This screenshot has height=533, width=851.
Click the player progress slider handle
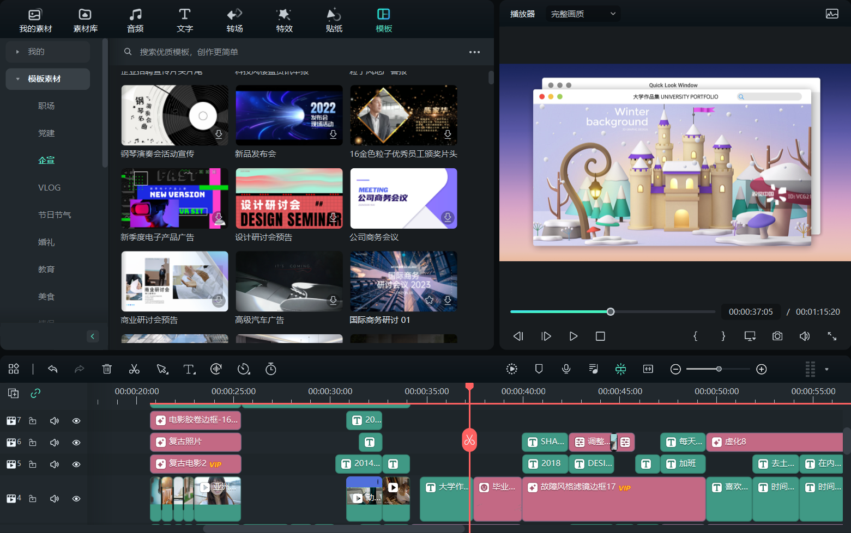click(611, 311)
